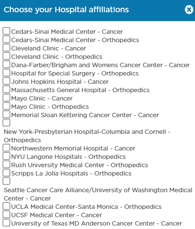Screen dimensions: 195x229
Task: Toggle Mayo Clinic - Cancer checkbox
Action: click(6, 98)
